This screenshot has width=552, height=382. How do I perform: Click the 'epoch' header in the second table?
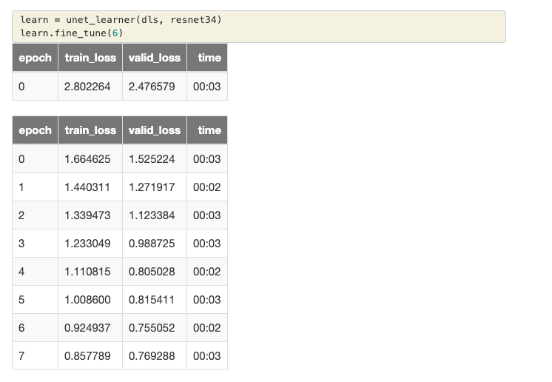point(36,130)
